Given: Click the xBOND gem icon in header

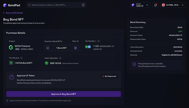Looking at the screenshot, I should coord(133,5).
